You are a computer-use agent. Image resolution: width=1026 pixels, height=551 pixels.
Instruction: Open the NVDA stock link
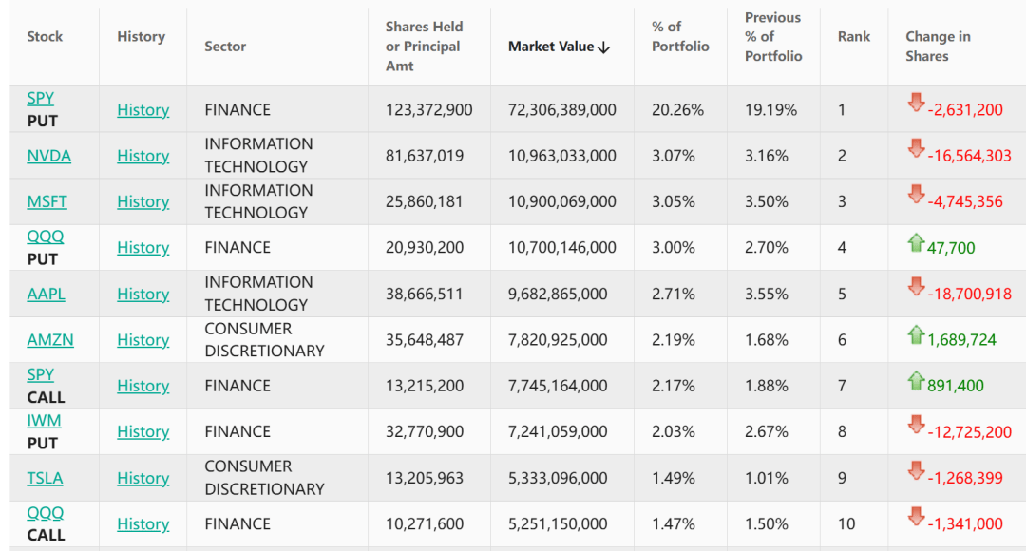[x=49, y=156]
